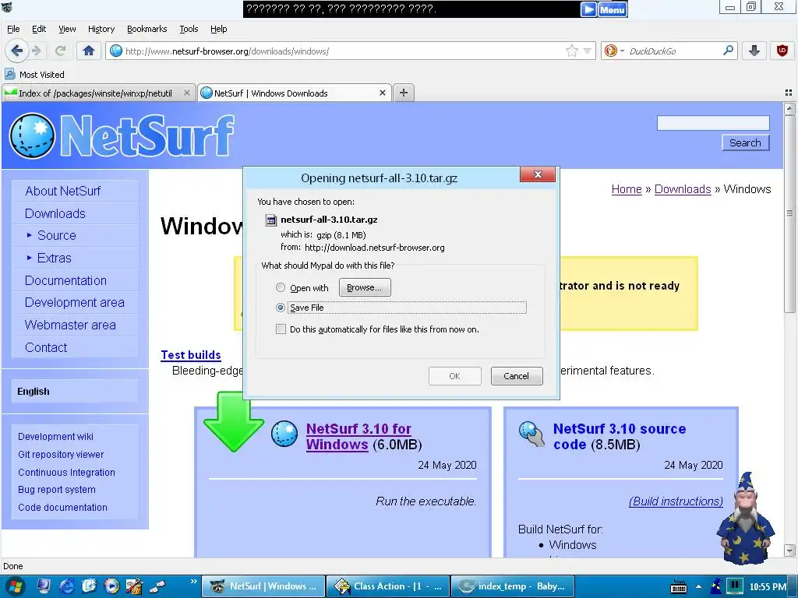Open Contact sidebar link
Viewport: 798px width, 598px height.
click(x=46, y=347)
